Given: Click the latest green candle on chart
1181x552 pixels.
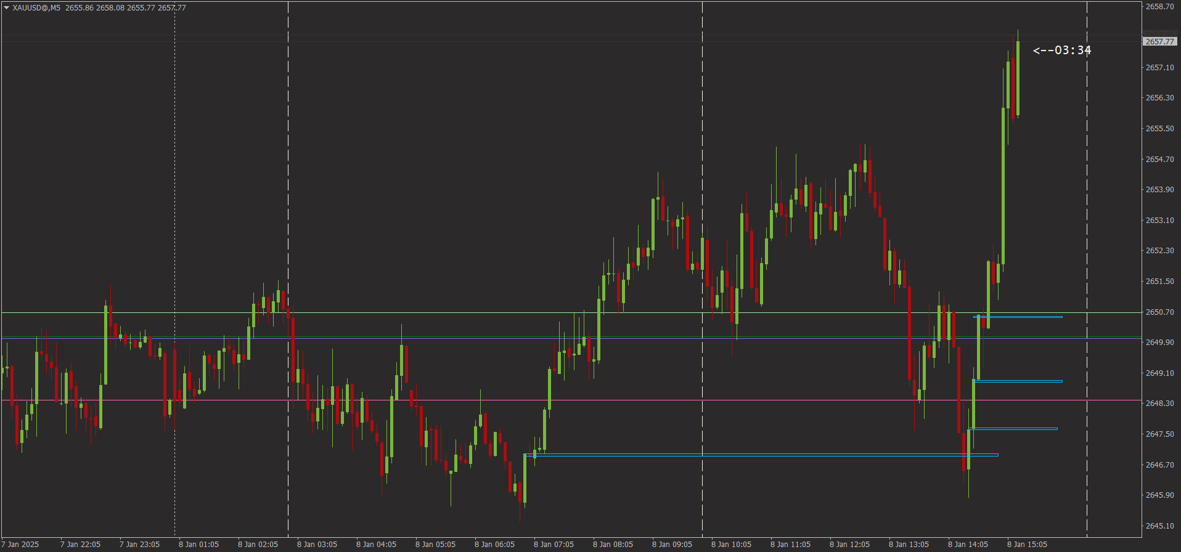Looking at the screenshot, I should coord(1018,78).
